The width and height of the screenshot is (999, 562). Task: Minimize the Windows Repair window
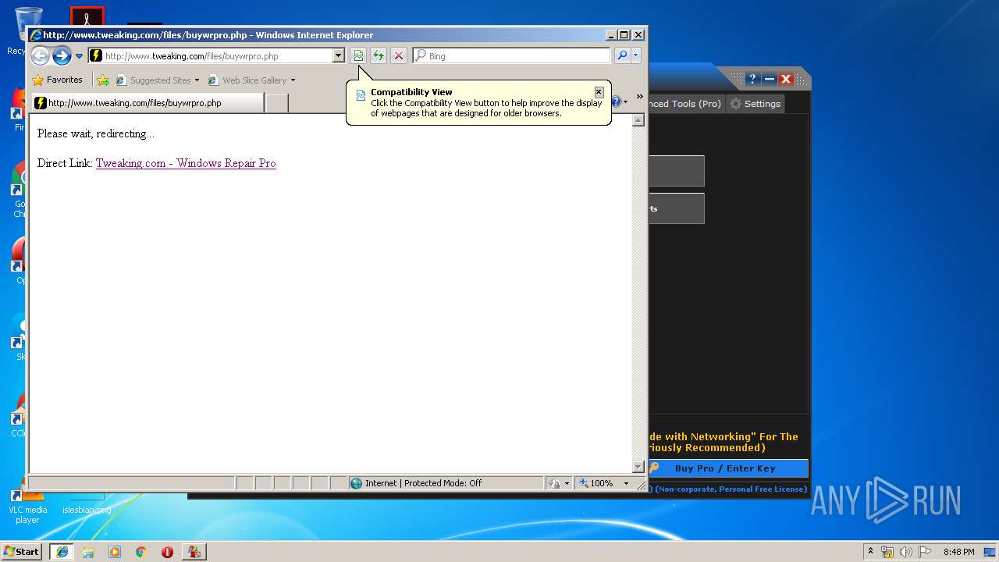point(769,79)
